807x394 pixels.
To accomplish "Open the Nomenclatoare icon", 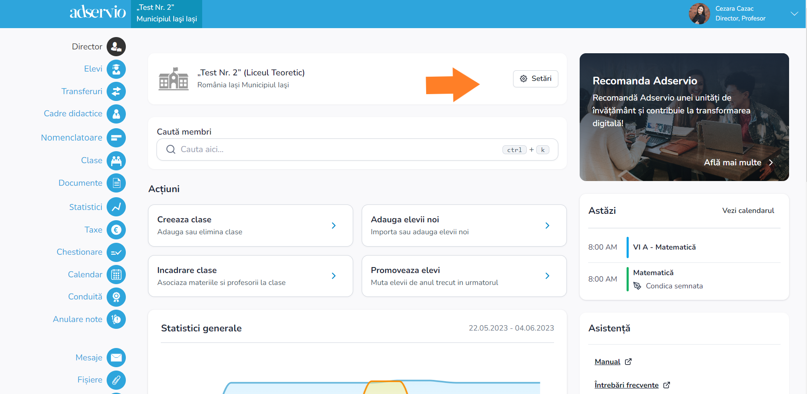I will (116, 138).
